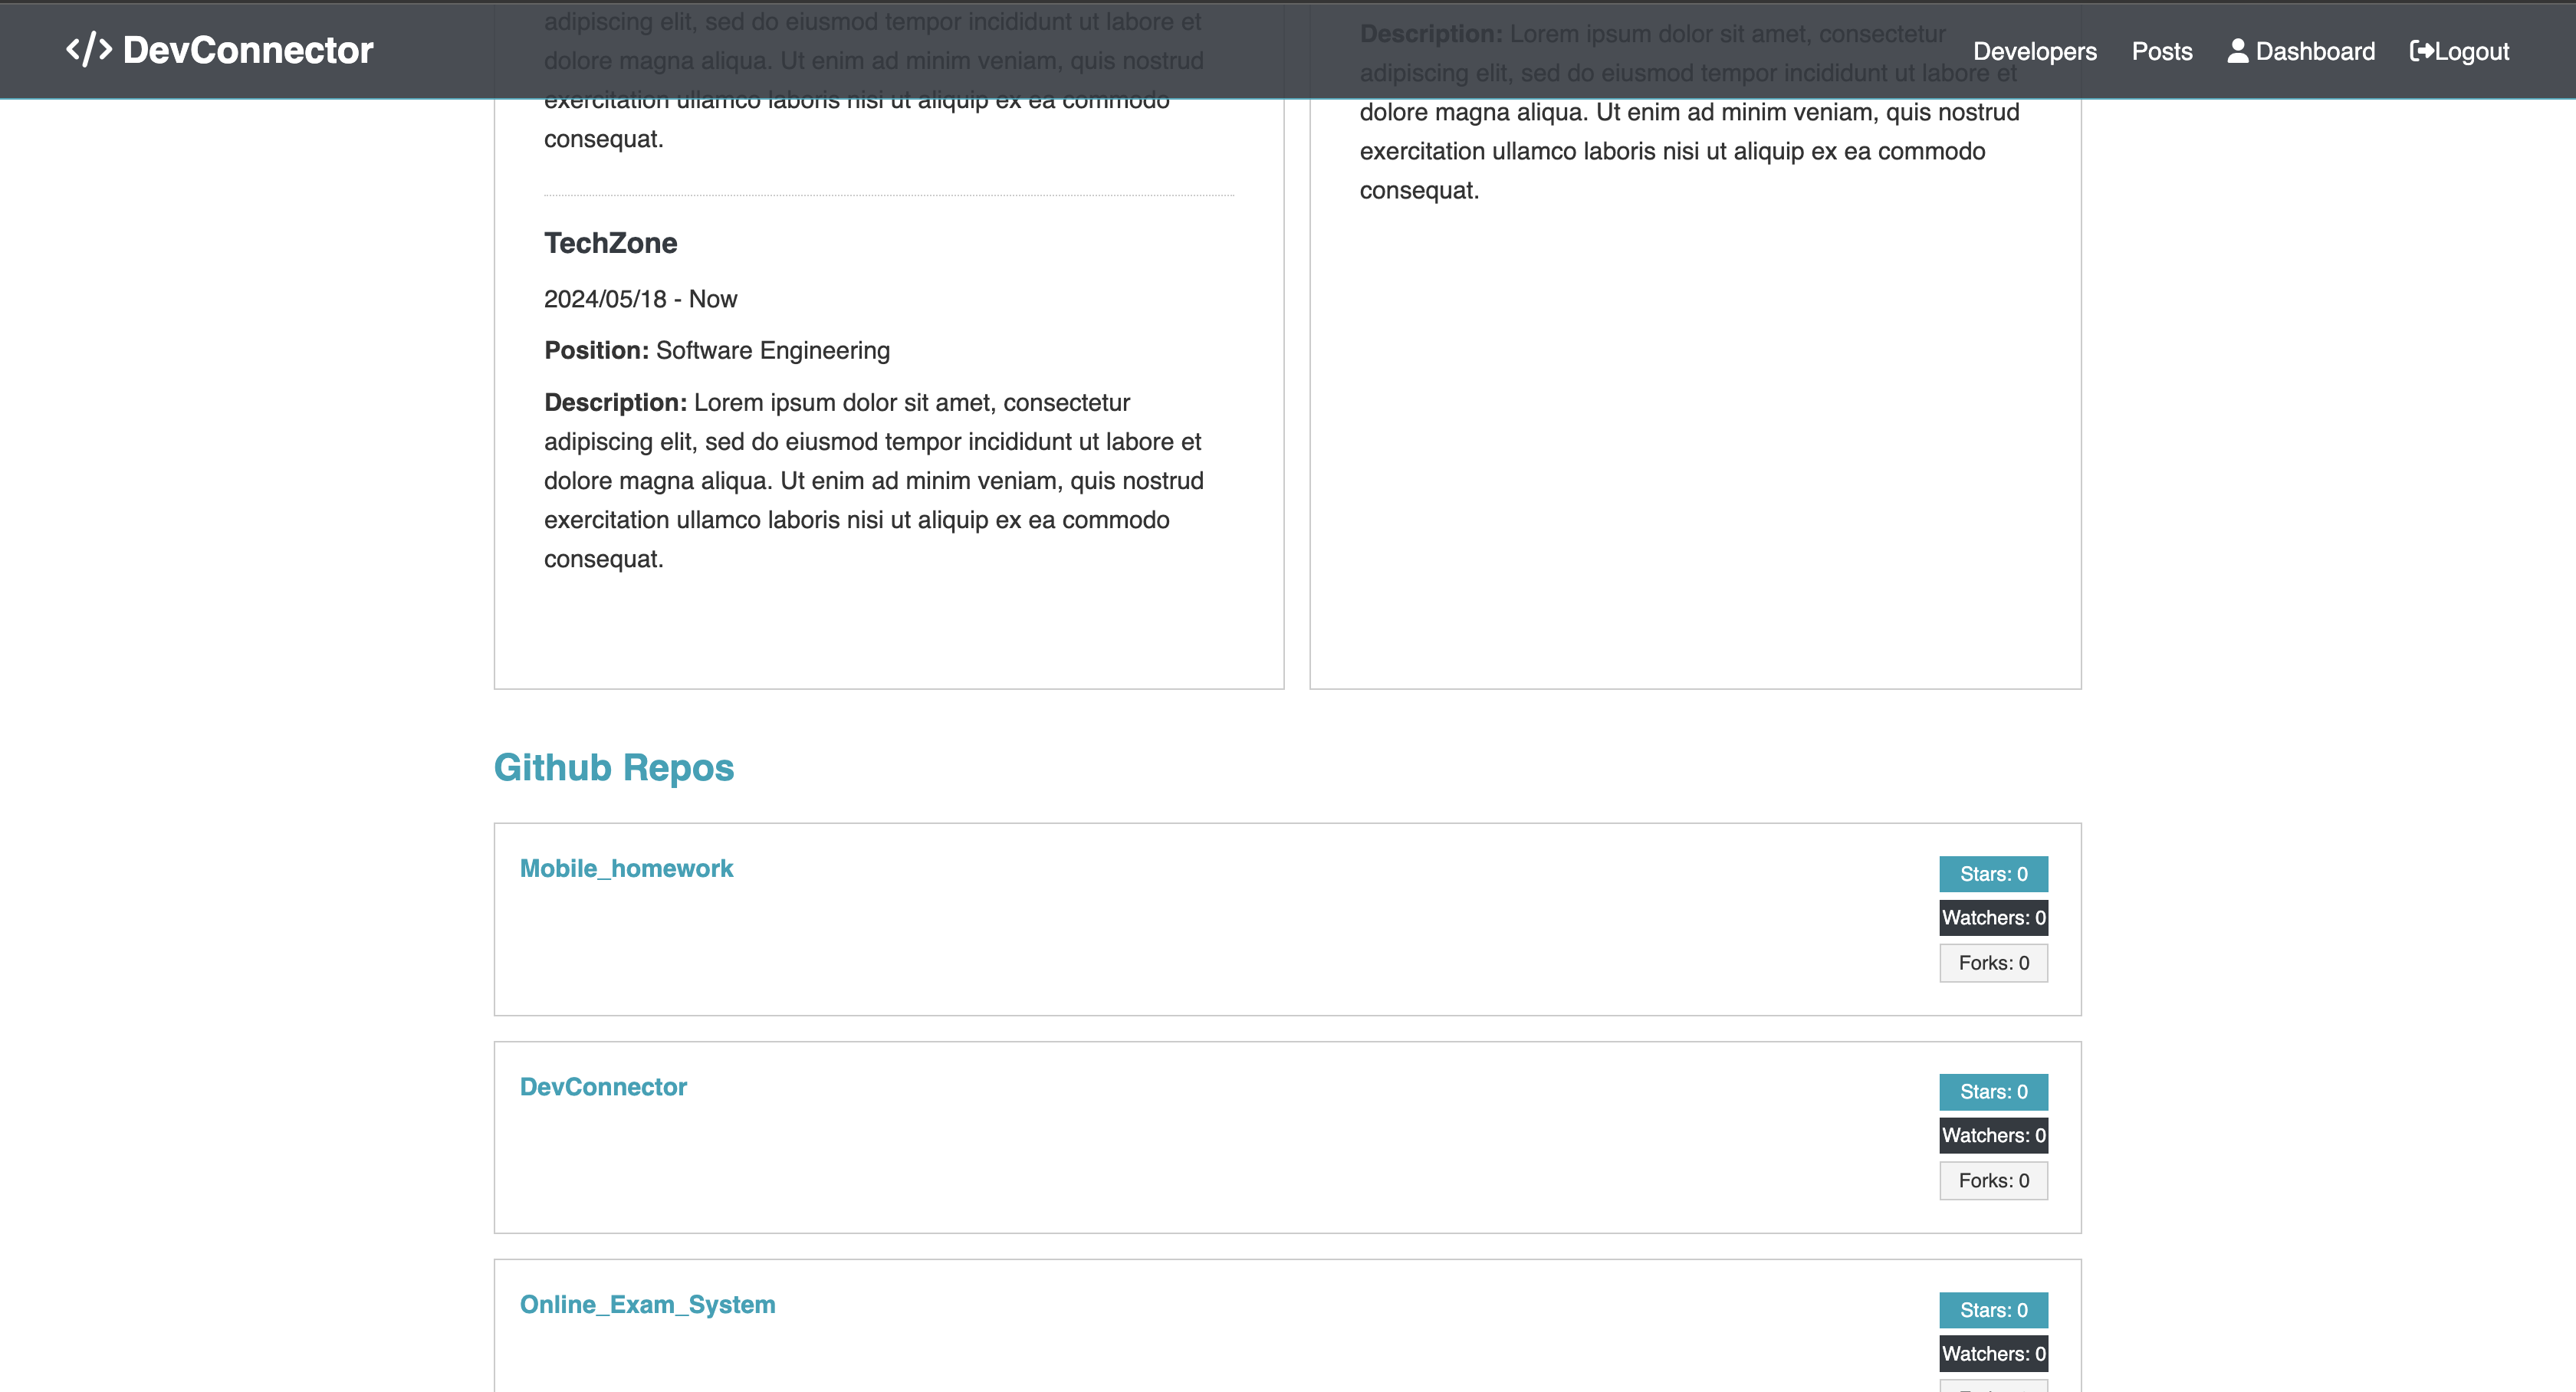This screenshot has width=2576, height=1392.
Task: Go to Dashboard in navbar
Action: 2314,51
